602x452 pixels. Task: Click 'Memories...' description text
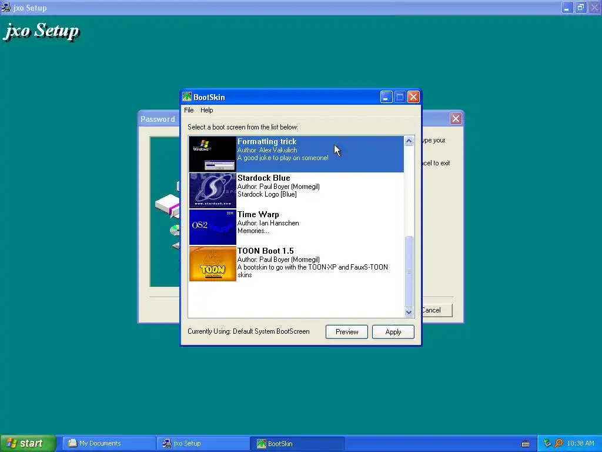click(253, 231)
